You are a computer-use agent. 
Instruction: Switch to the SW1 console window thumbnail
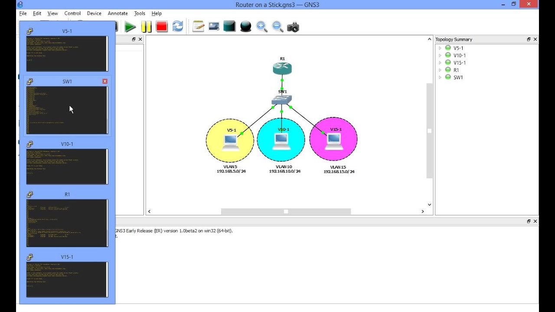coord(67,110)
